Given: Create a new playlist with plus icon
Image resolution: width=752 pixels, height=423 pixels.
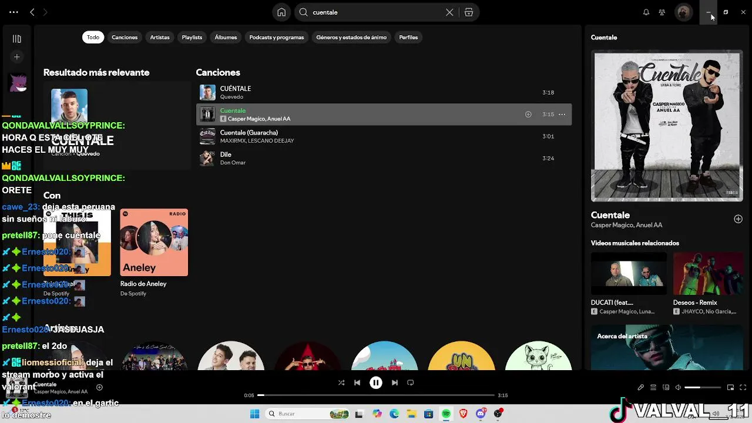Looking at the screenshot, I should [16, 57].
